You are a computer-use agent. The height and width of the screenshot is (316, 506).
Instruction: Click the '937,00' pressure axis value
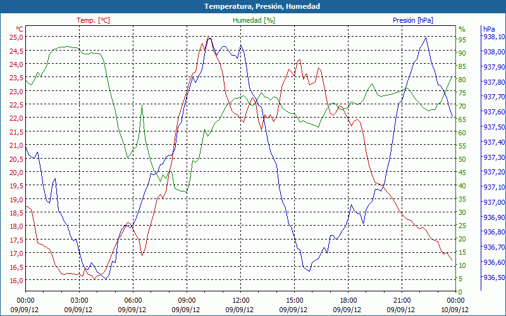(x=495, y=202)
